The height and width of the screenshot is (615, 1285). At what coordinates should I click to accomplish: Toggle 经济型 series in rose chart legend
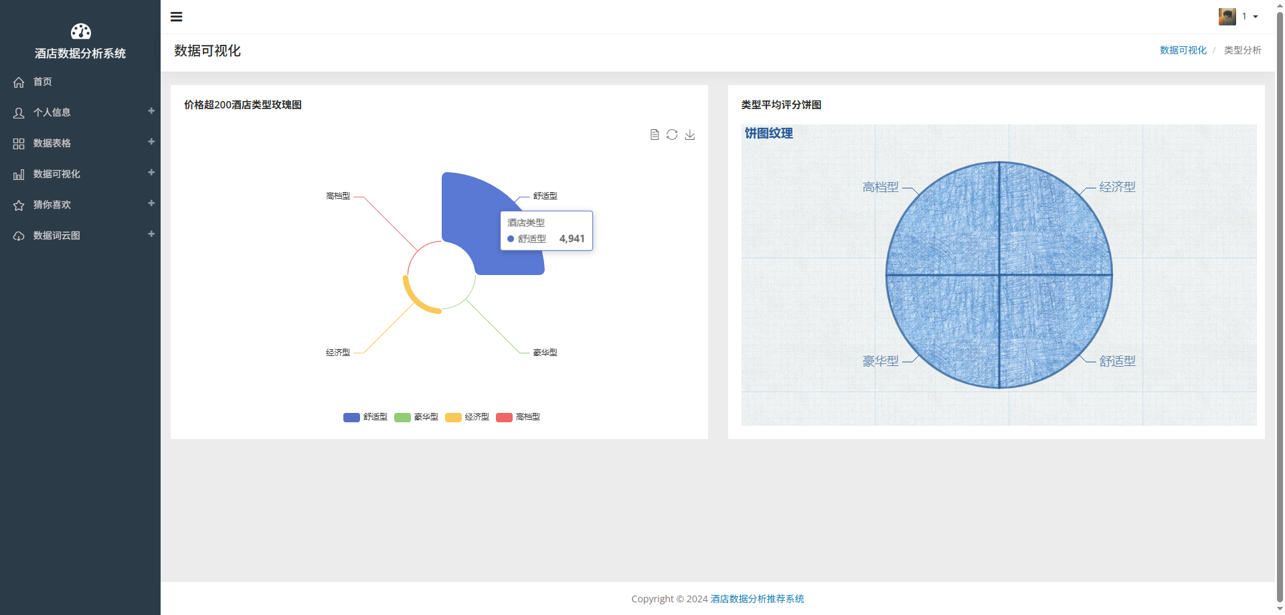(467, 417)
